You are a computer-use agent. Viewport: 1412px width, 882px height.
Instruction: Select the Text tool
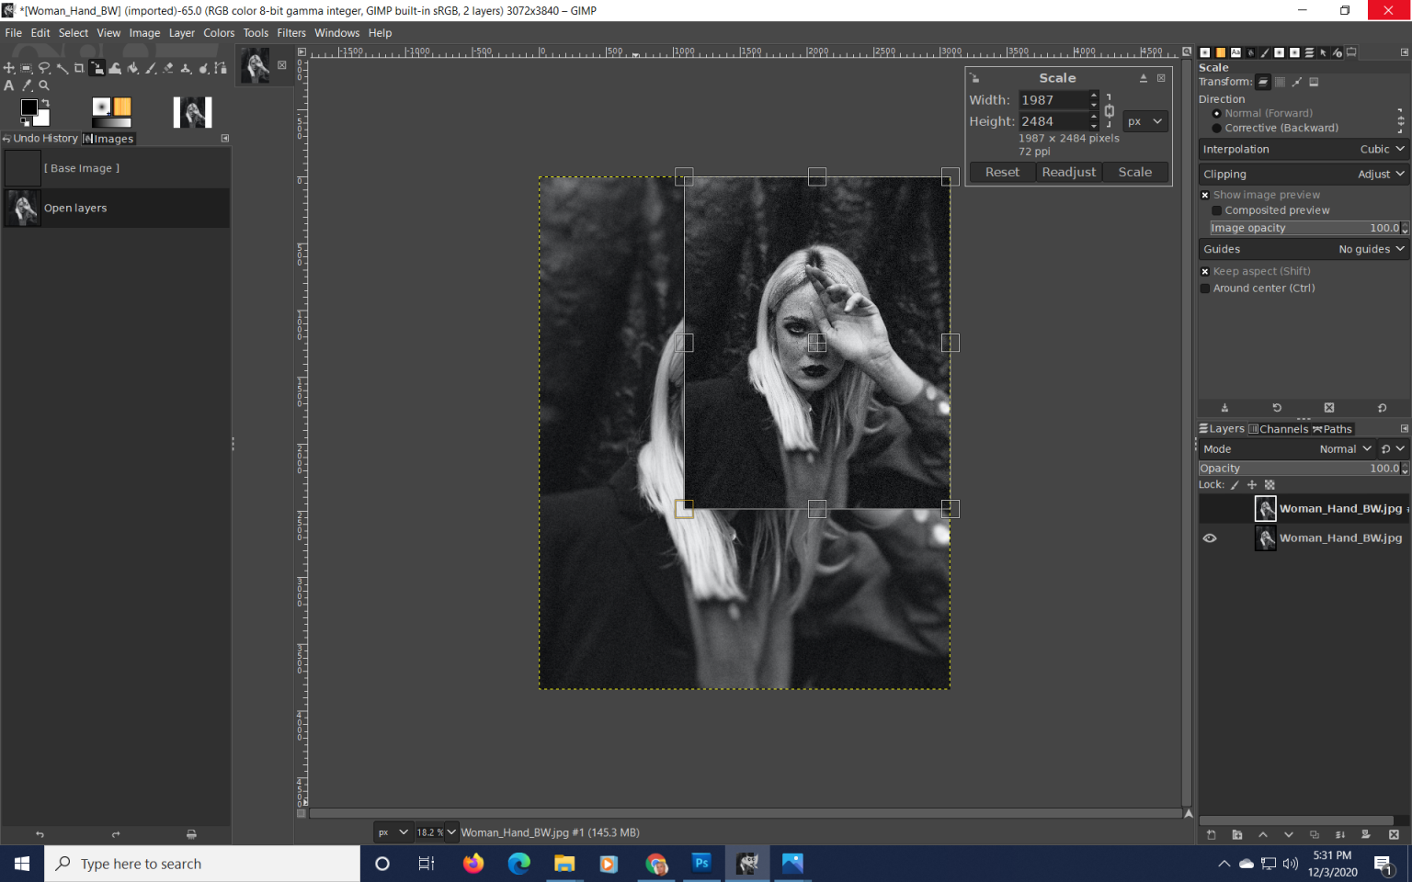(x=9, y=85)
